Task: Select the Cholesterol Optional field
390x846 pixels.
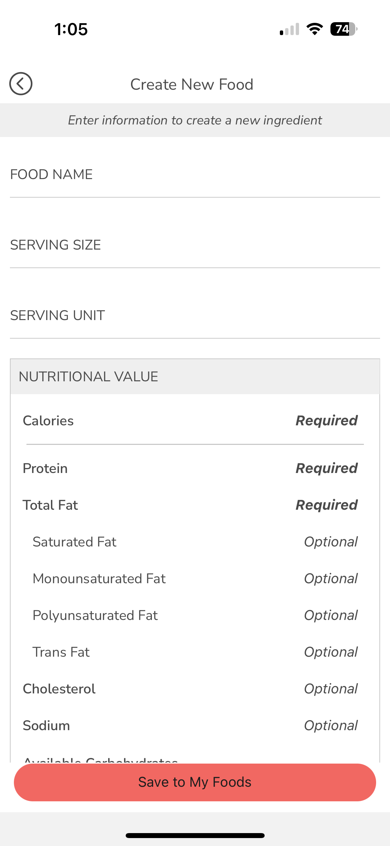Action: 330,689
